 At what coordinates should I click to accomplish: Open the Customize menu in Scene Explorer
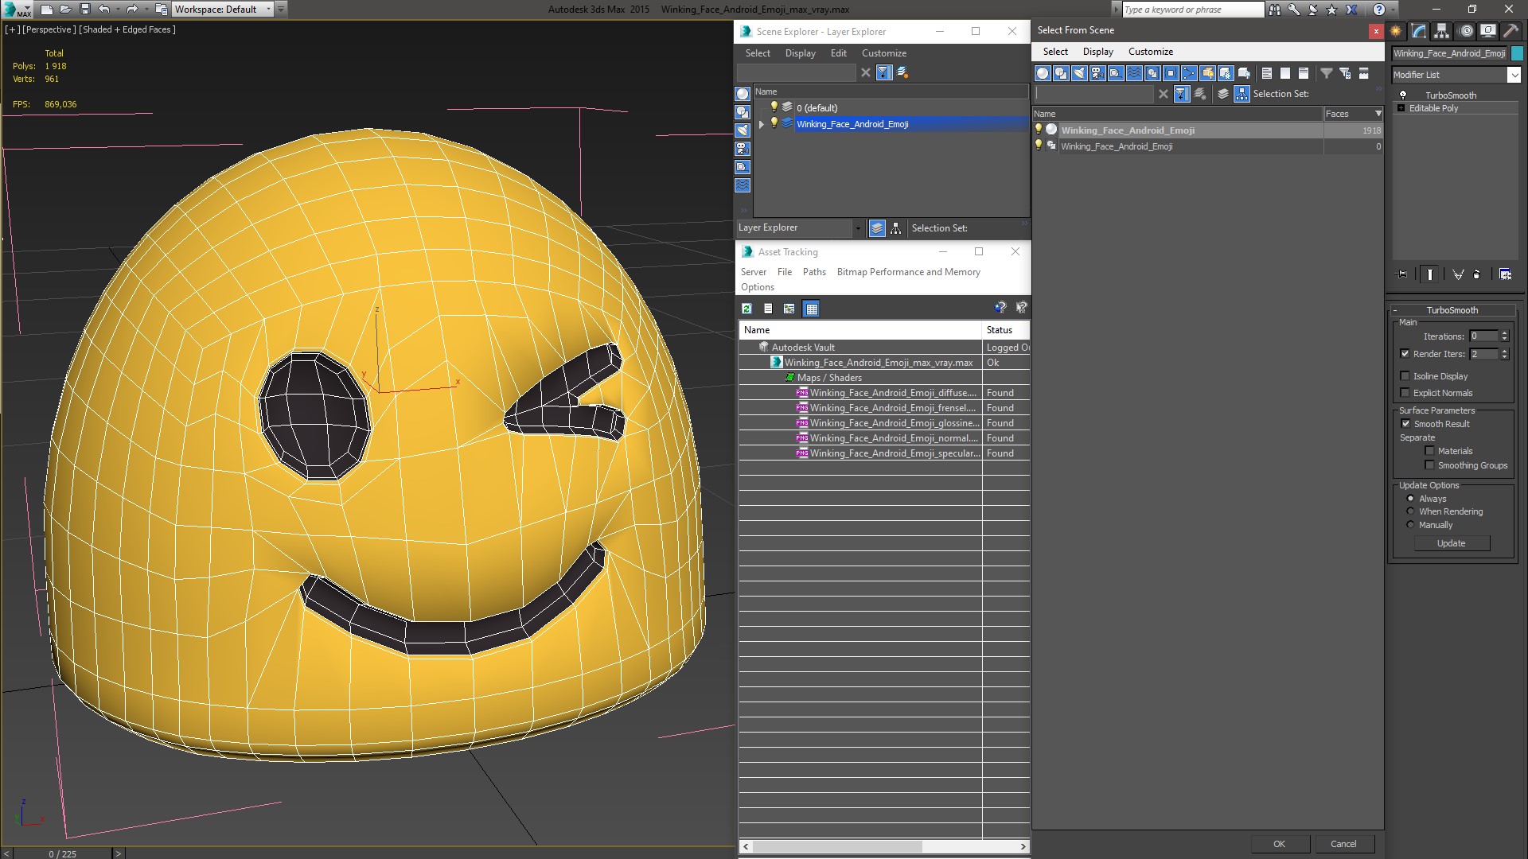coord(883,53)
